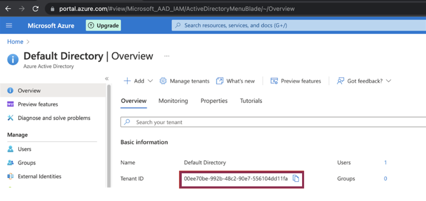Click the Manage section heading in the sidebar

pyautogui.click(x=17, y=135)
